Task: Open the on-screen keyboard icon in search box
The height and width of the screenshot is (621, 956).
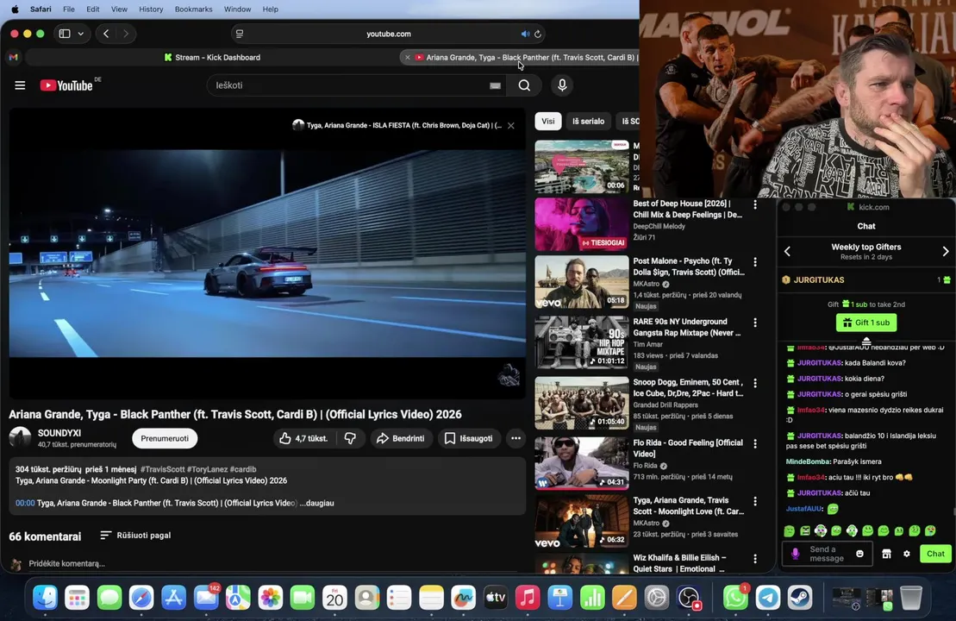Action: [x=495, y=86]
